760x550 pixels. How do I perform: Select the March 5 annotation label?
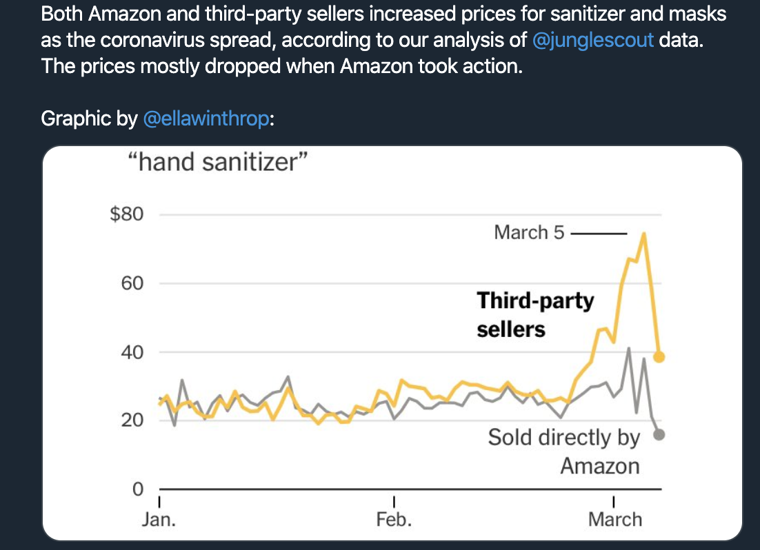(x=529, y=232)
